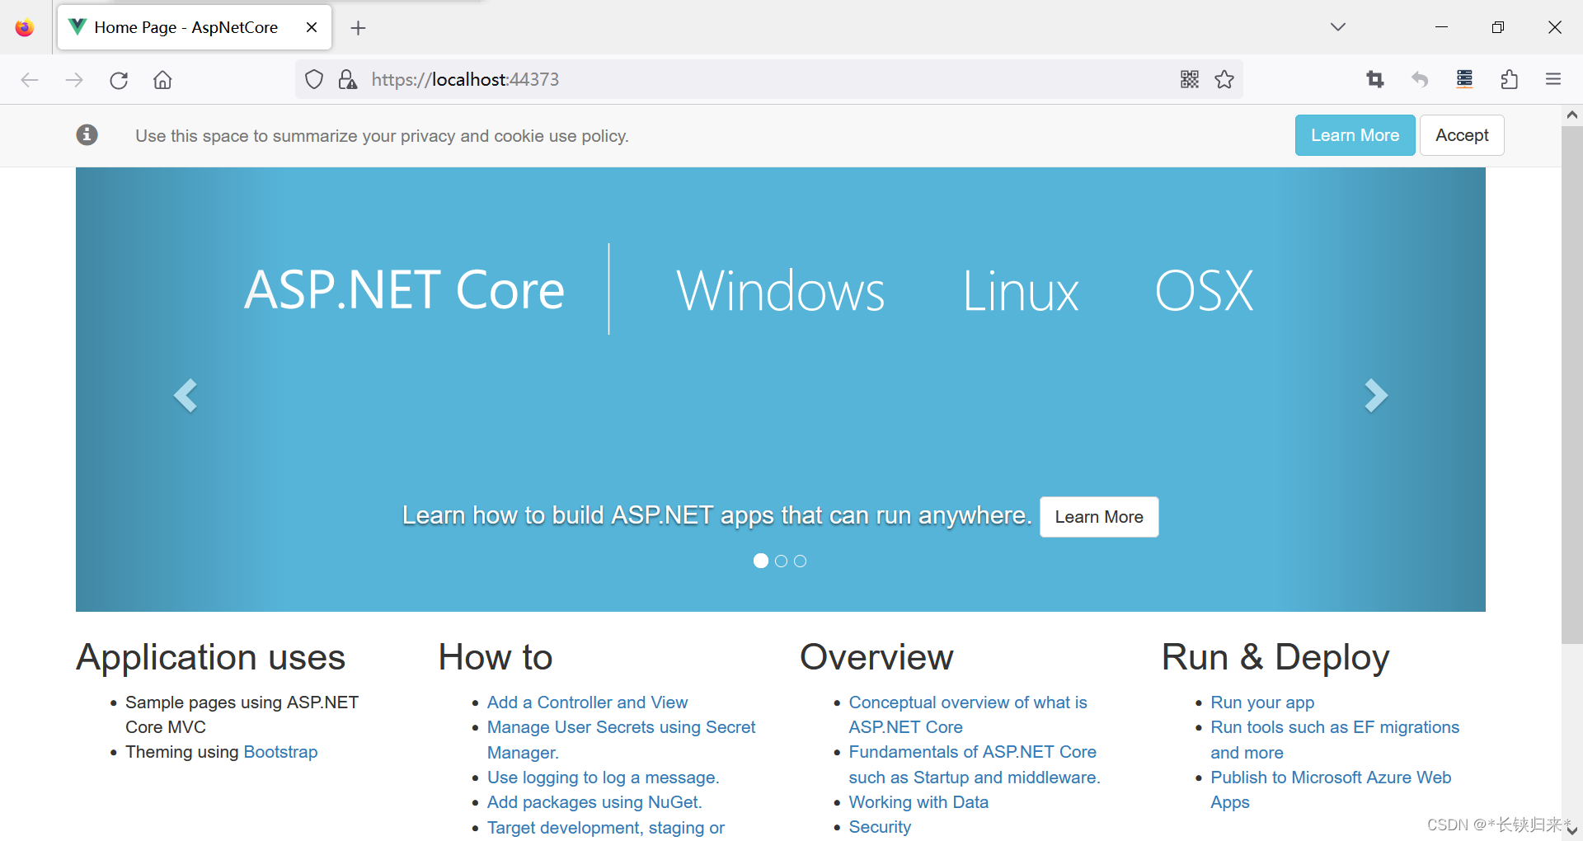View site security padlock info

click(347, 79)
